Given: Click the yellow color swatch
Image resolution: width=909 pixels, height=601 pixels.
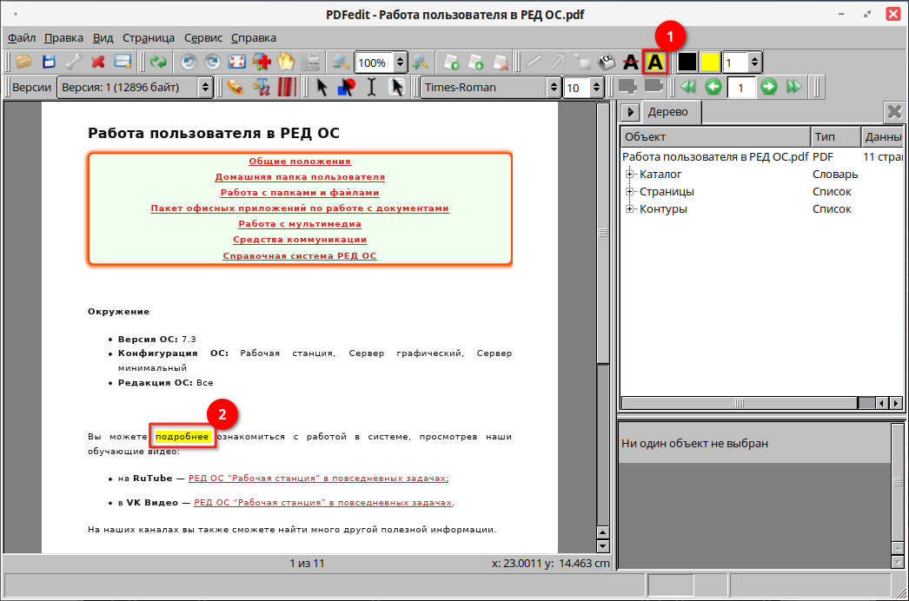Looking at the screenshot, I should pos(710,63).
